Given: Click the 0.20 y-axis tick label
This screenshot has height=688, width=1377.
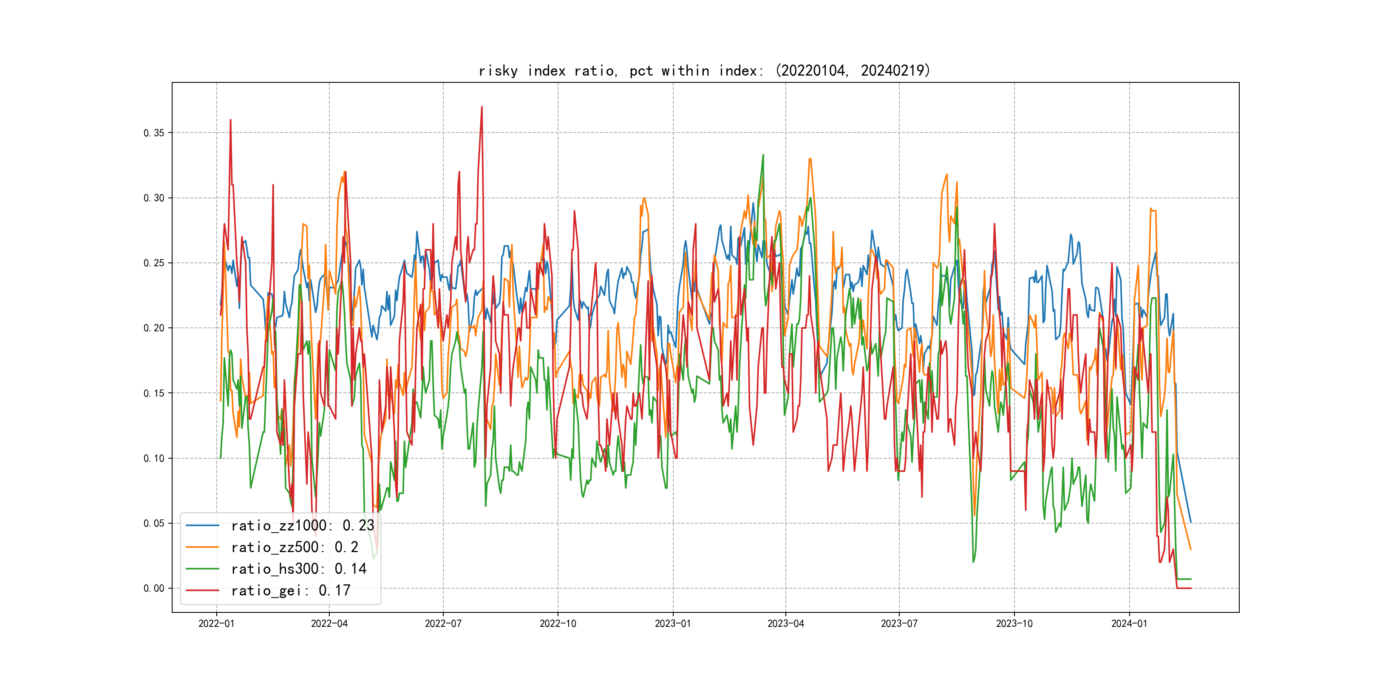Looking at the screenshot, I should tap(154, 328).
